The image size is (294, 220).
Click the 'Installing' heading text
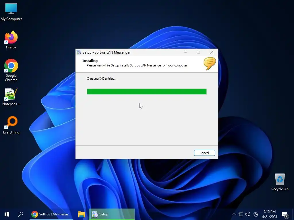(x=90, y=61)
